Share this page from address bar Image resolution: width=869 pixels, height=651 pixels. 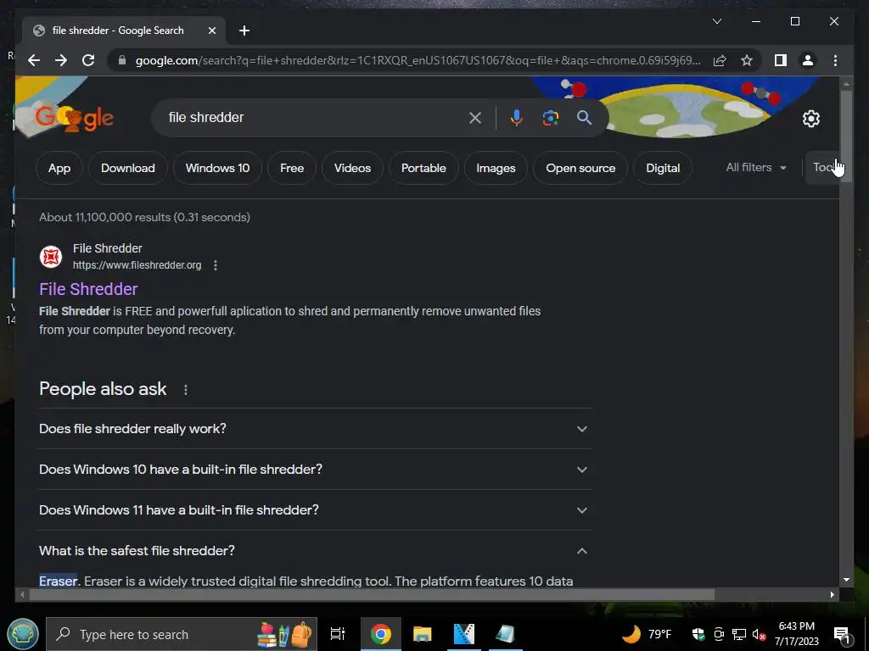click(x=720, y=60)
